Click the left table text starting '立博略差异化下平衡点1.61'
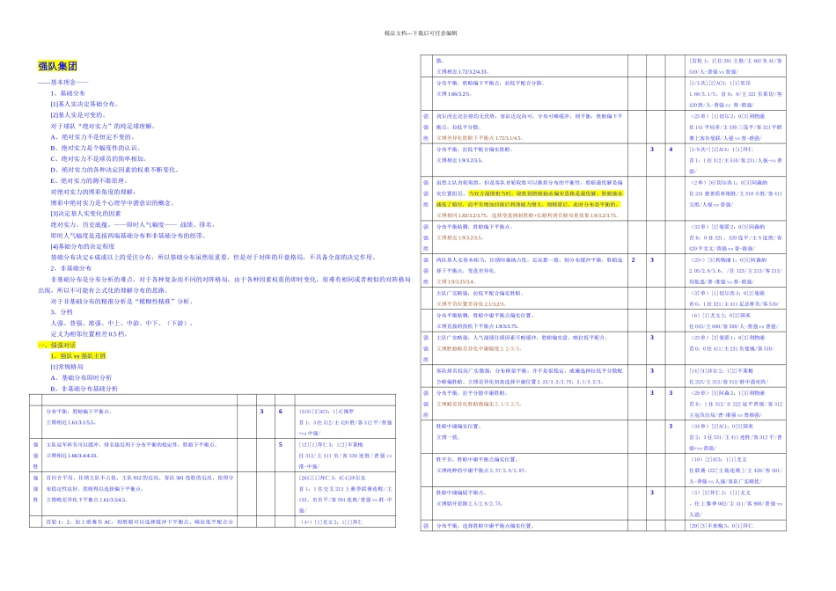Screen dimensions: 836x591 click(86, 500)
